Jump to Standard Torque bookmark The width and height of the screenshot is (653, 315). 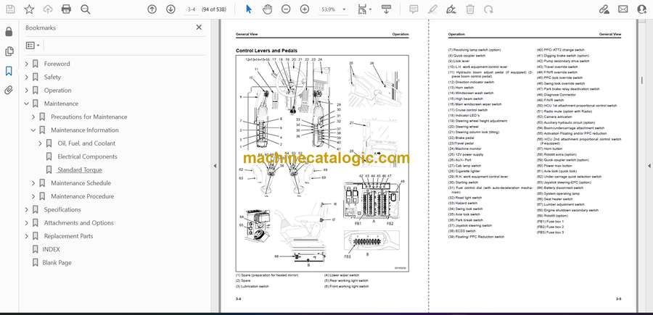coord(80,170)
